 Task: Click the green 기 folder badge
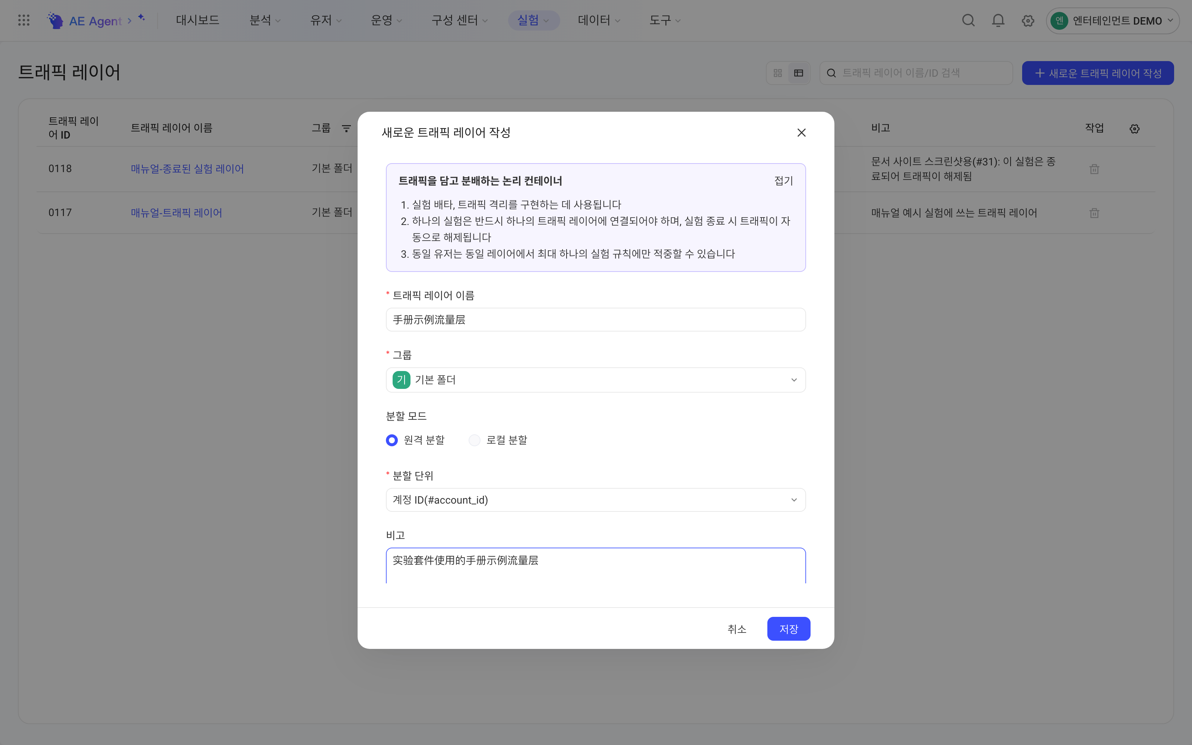pyautogui.click(x=401, y=380)
